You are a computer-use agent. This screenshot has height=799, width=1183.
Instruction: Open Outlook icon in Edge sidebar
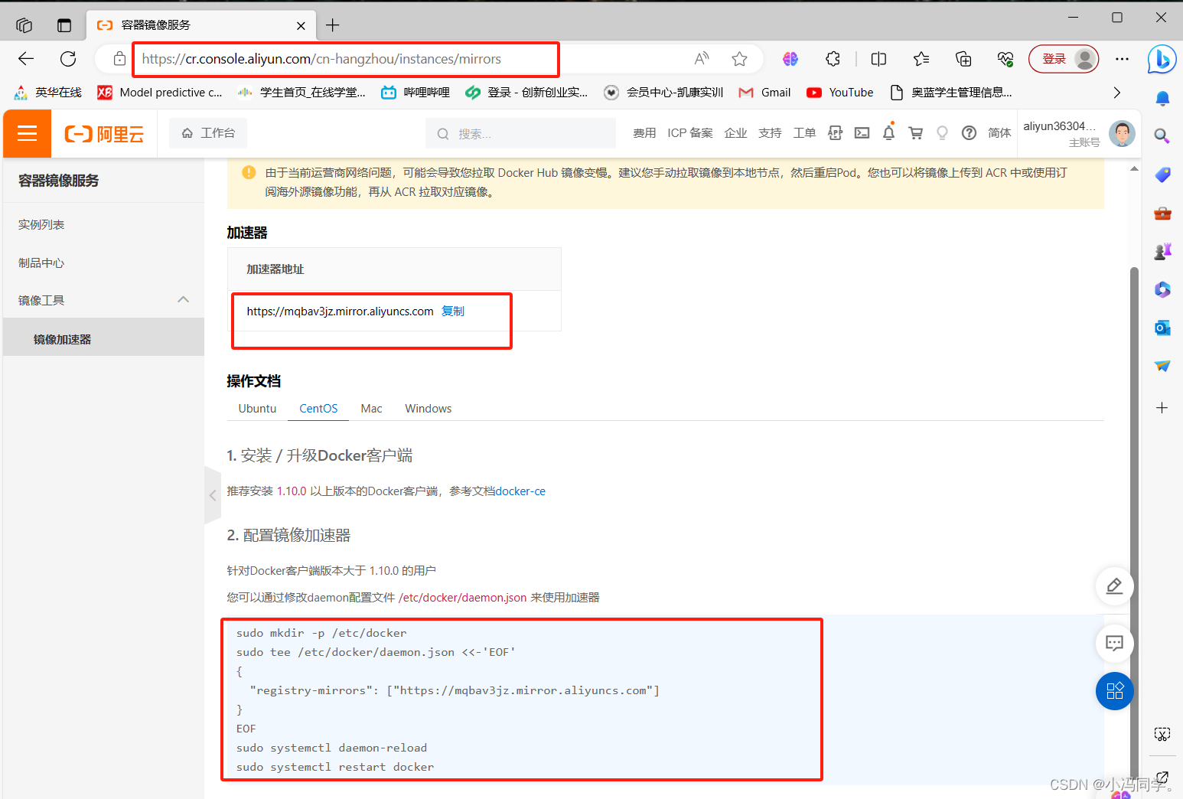click(x=1162, y=328)
